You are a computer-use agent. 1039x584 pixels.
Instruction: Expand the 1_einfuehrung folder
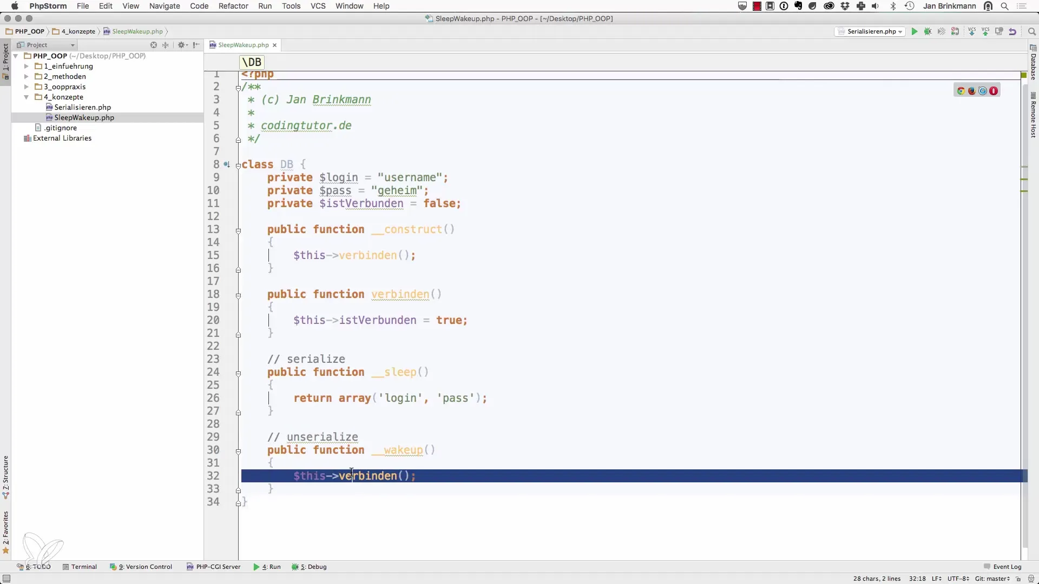26,66
